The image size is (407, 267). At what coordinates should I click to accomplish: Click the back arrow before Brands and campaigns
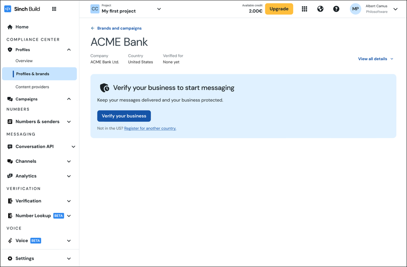point(92,28)
